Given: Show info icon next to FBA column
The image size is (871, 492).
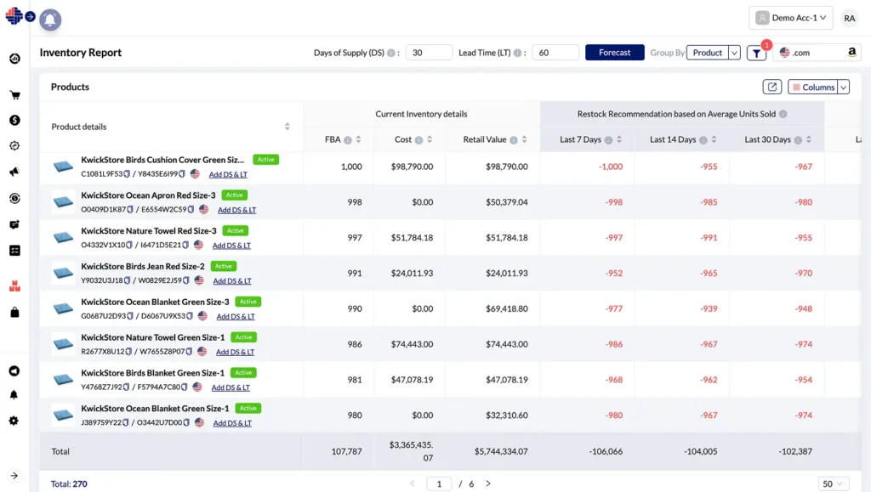Looking at the screenshot, I should [348, 140].
